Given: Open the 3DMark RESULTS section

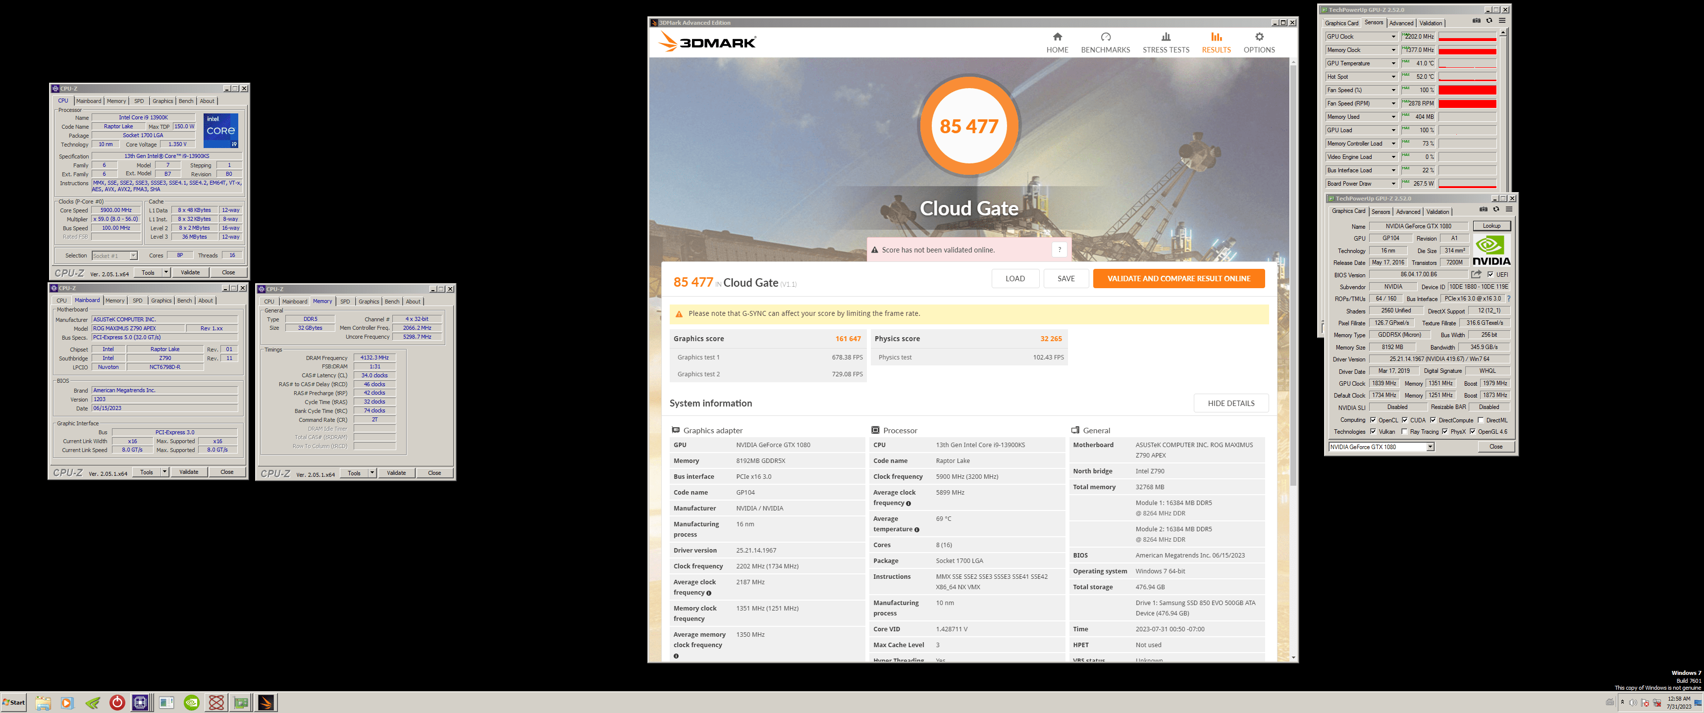Looking at the screenshot, I should pyautogui.click(x=1216, y=43).
